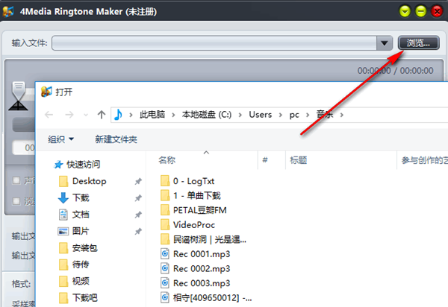Click 新建文件夹 button
The height and width of the screenshot is (307, 448).
point(116,139)
